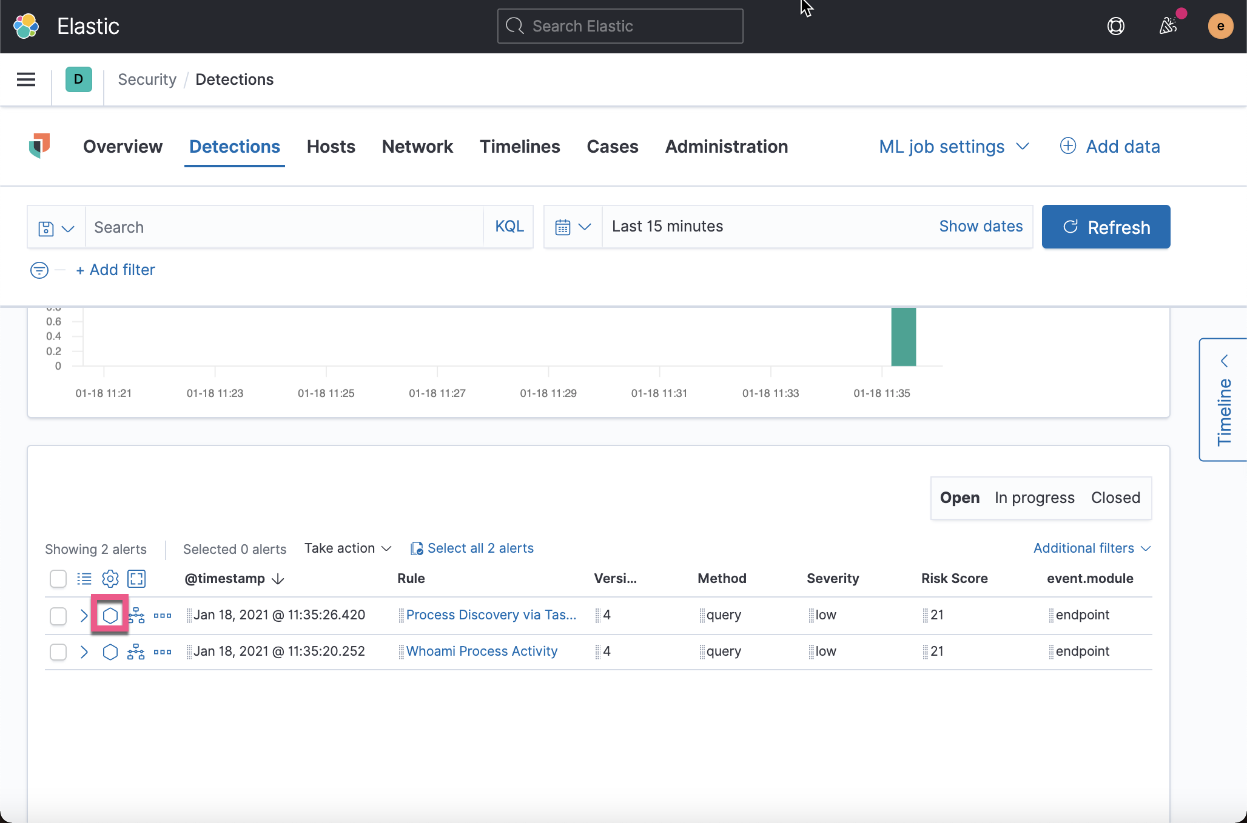This screenshot has width=1247, height=823.
Task: Open the sort fields list icon
Action: tap(84, 579)
